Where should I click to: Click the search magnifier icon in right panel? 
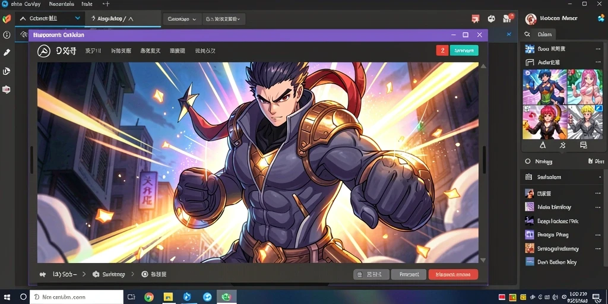point(527,34)
